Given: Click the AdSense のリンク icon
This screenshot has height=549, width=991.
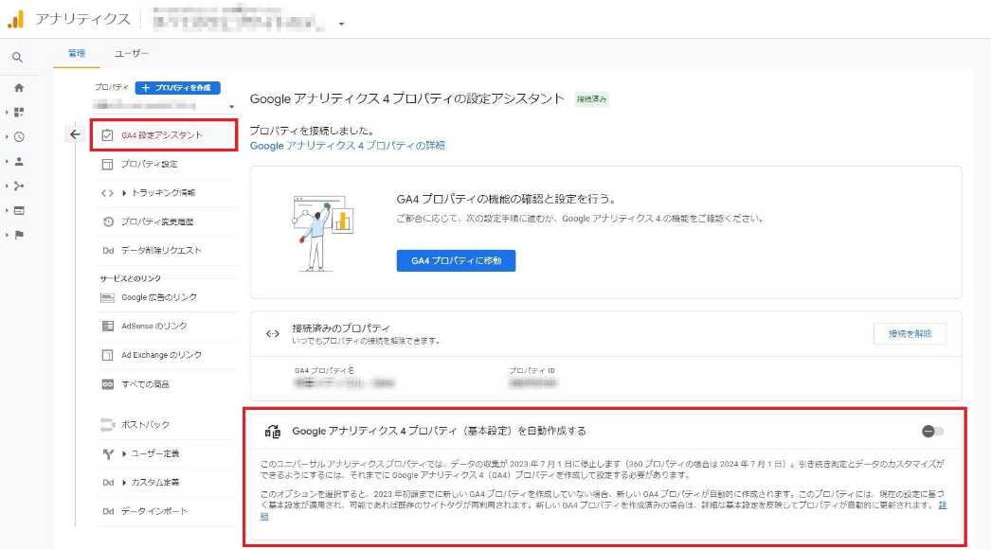Looking at the screenshot, I should pos(107,326).
